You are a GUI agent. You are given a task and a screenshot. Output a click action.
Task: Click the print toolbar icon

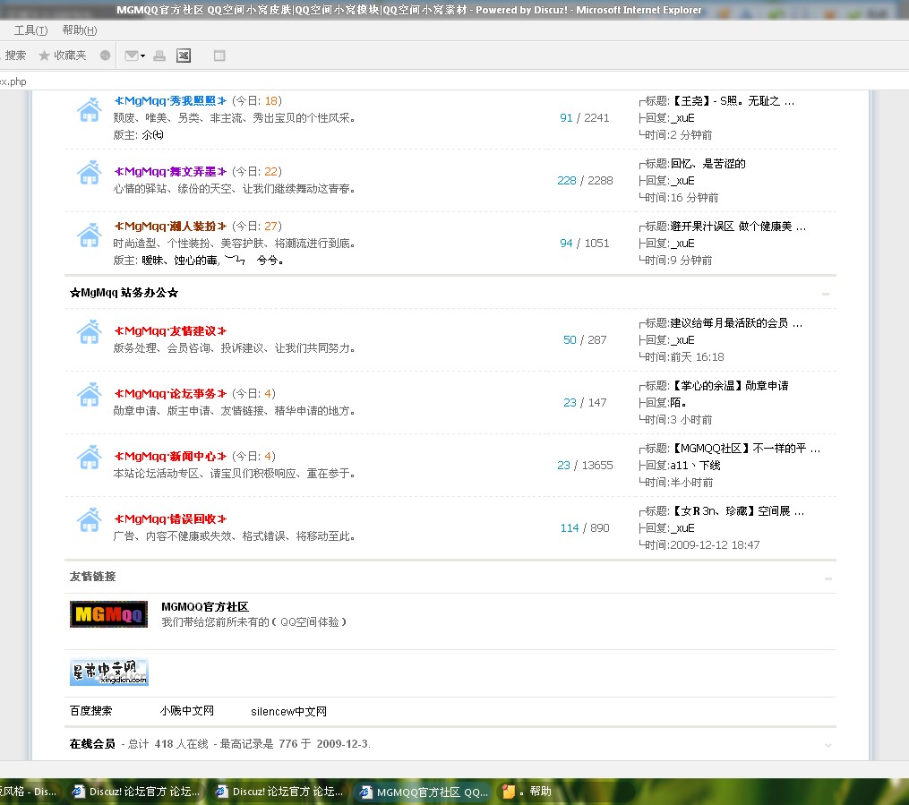[x=159, y=56]
